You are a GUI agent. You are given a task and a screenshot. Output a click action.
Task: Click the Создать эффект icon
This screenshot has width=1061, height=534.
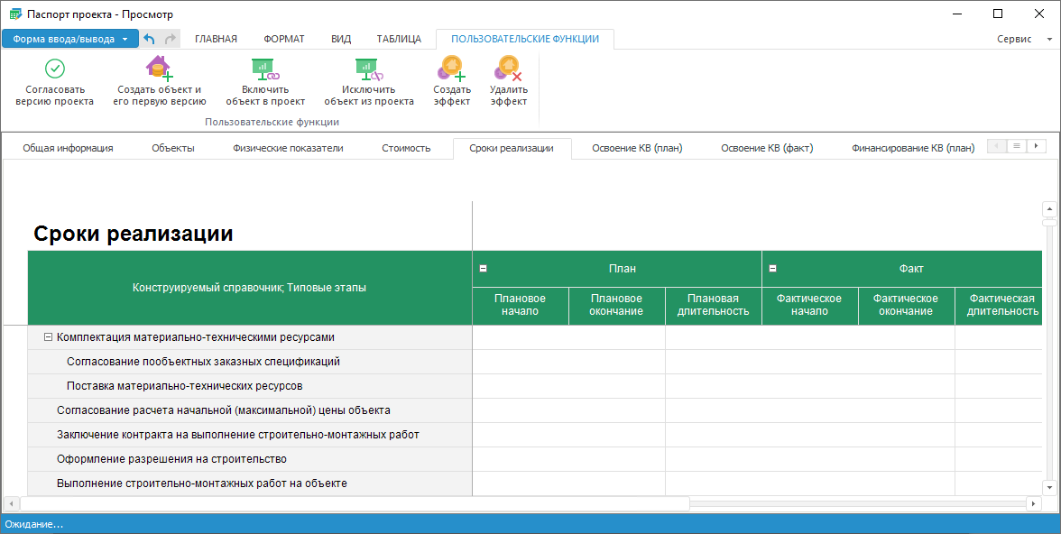(452, 69)
